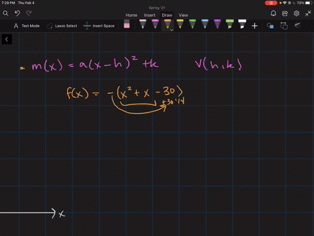Screen dimensions: 314x236
Task: Expand orange pen options chevron
Action: click(172, 30)
